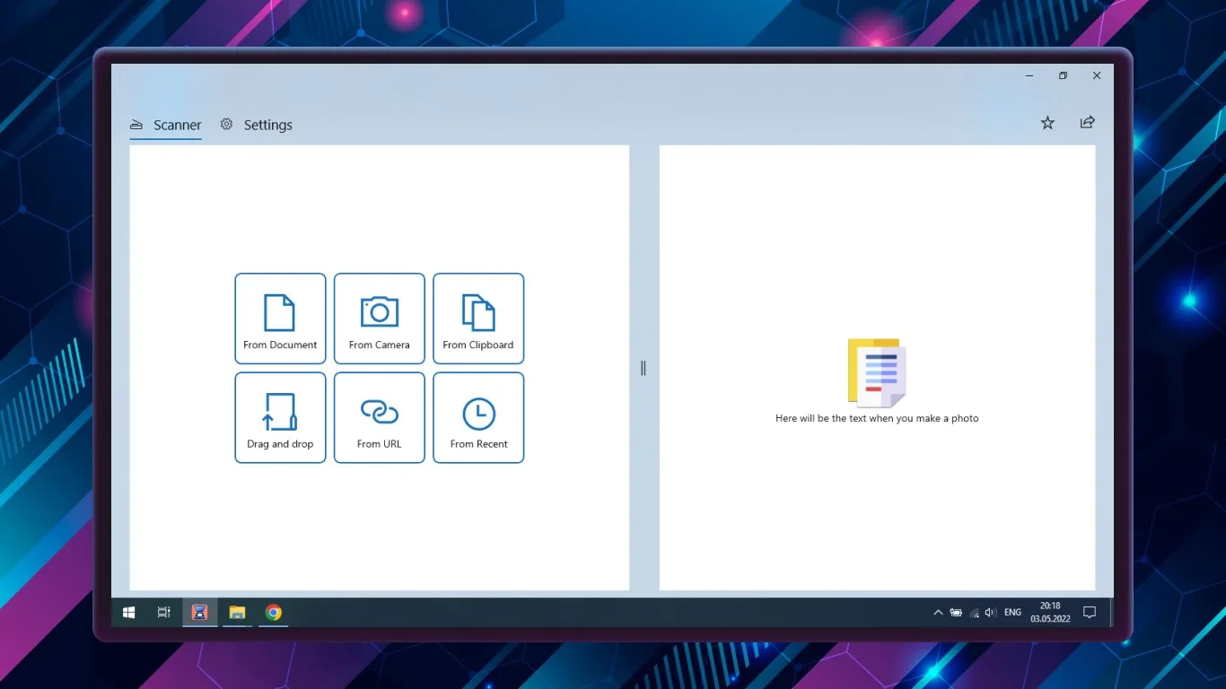This screenshot has width=1226, height=689.
Task: Open the notification center icon
Action: tap(1090, 613)
